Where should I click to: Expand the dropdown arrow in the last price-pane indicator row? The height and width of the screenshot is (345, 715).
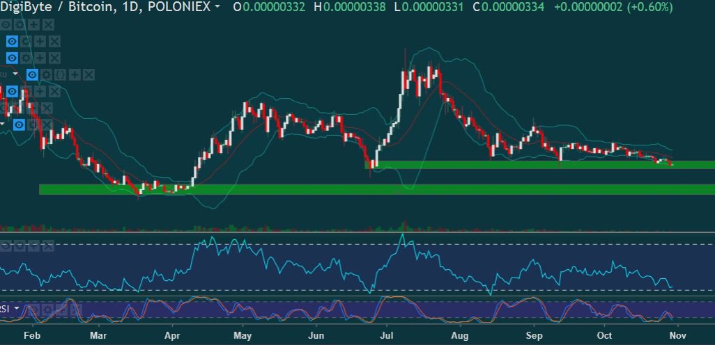(2, 124)
